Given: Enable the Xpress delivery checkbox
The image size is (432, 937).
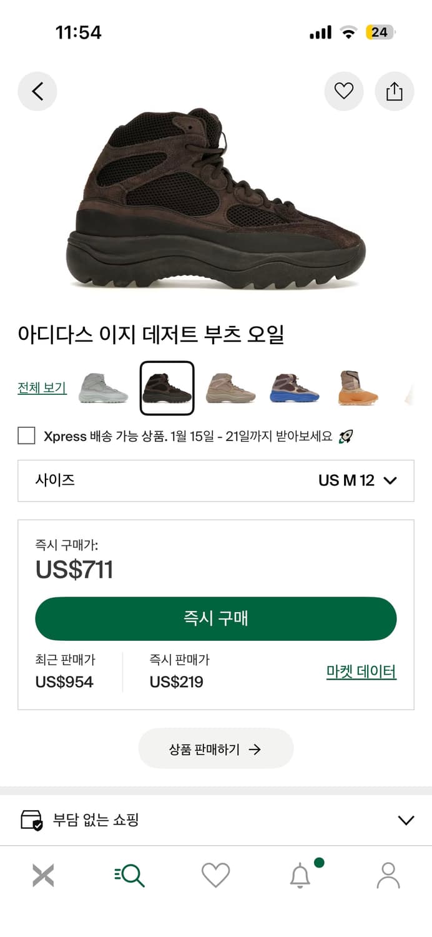Looking at the screenshot, I should pyautogui.click(x=26, y=437).
